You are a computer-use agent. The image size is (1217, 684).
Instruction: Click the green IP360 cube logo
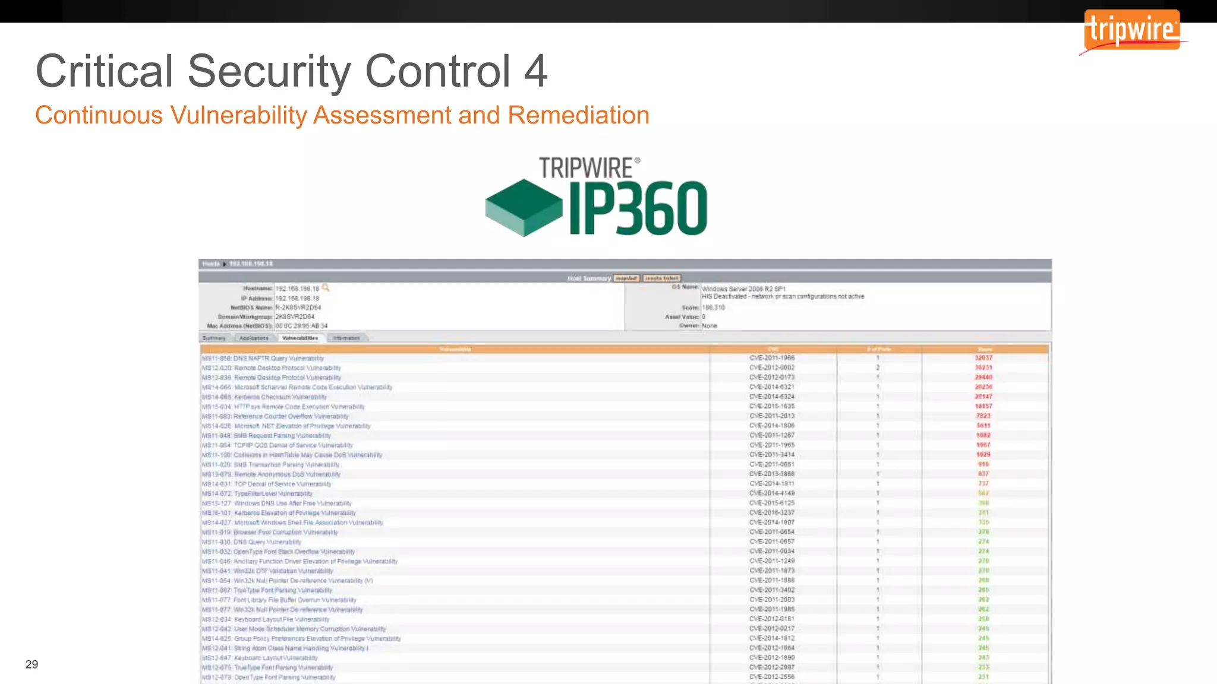[x=524, y=207]
